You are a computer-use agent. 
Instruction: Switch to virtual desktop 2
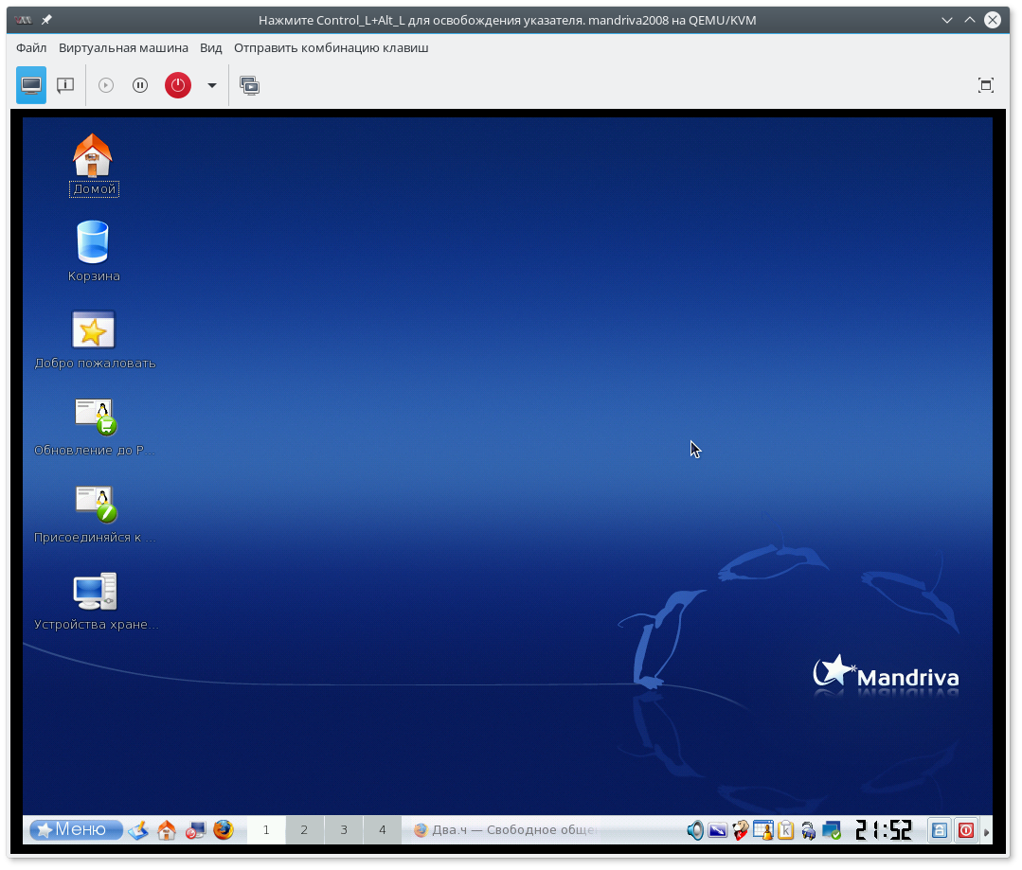pyautogui.click(x=304, y=829)
